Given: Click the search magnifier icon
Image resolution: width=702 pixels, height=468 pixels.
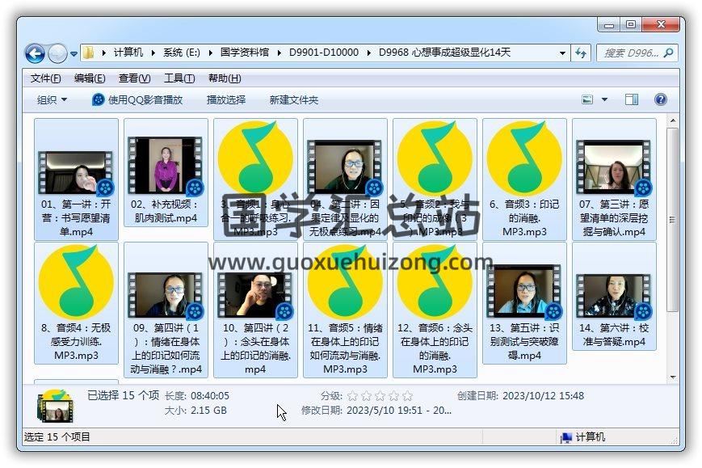Looking at the screenshot, I should [668, 53].
